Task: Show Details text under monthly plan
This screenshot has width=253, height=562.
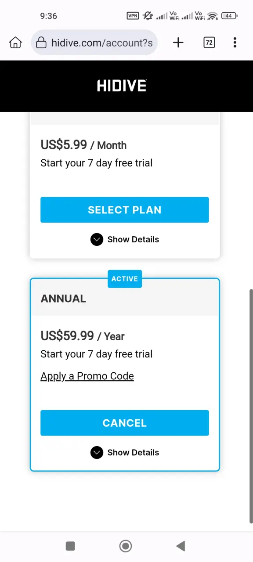Action: click(x=133, y=239)
